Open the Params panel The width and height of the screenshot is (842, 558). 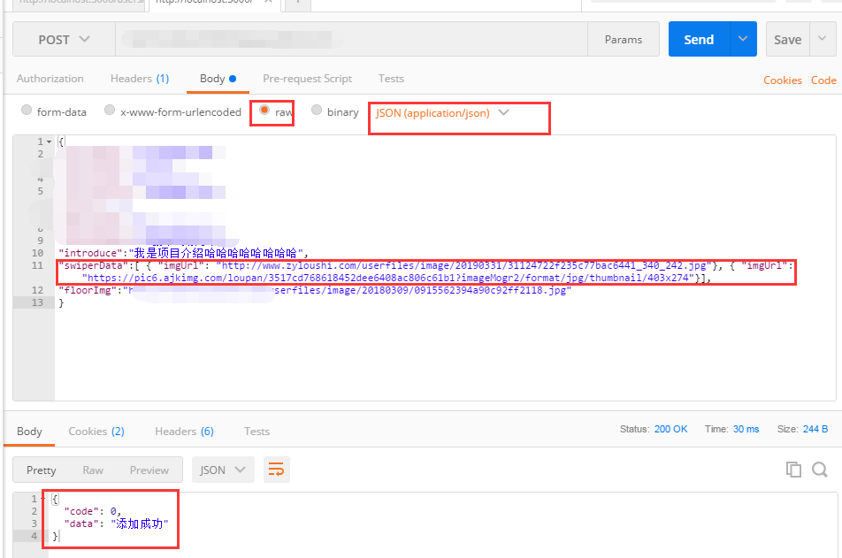tap(624, 39)
